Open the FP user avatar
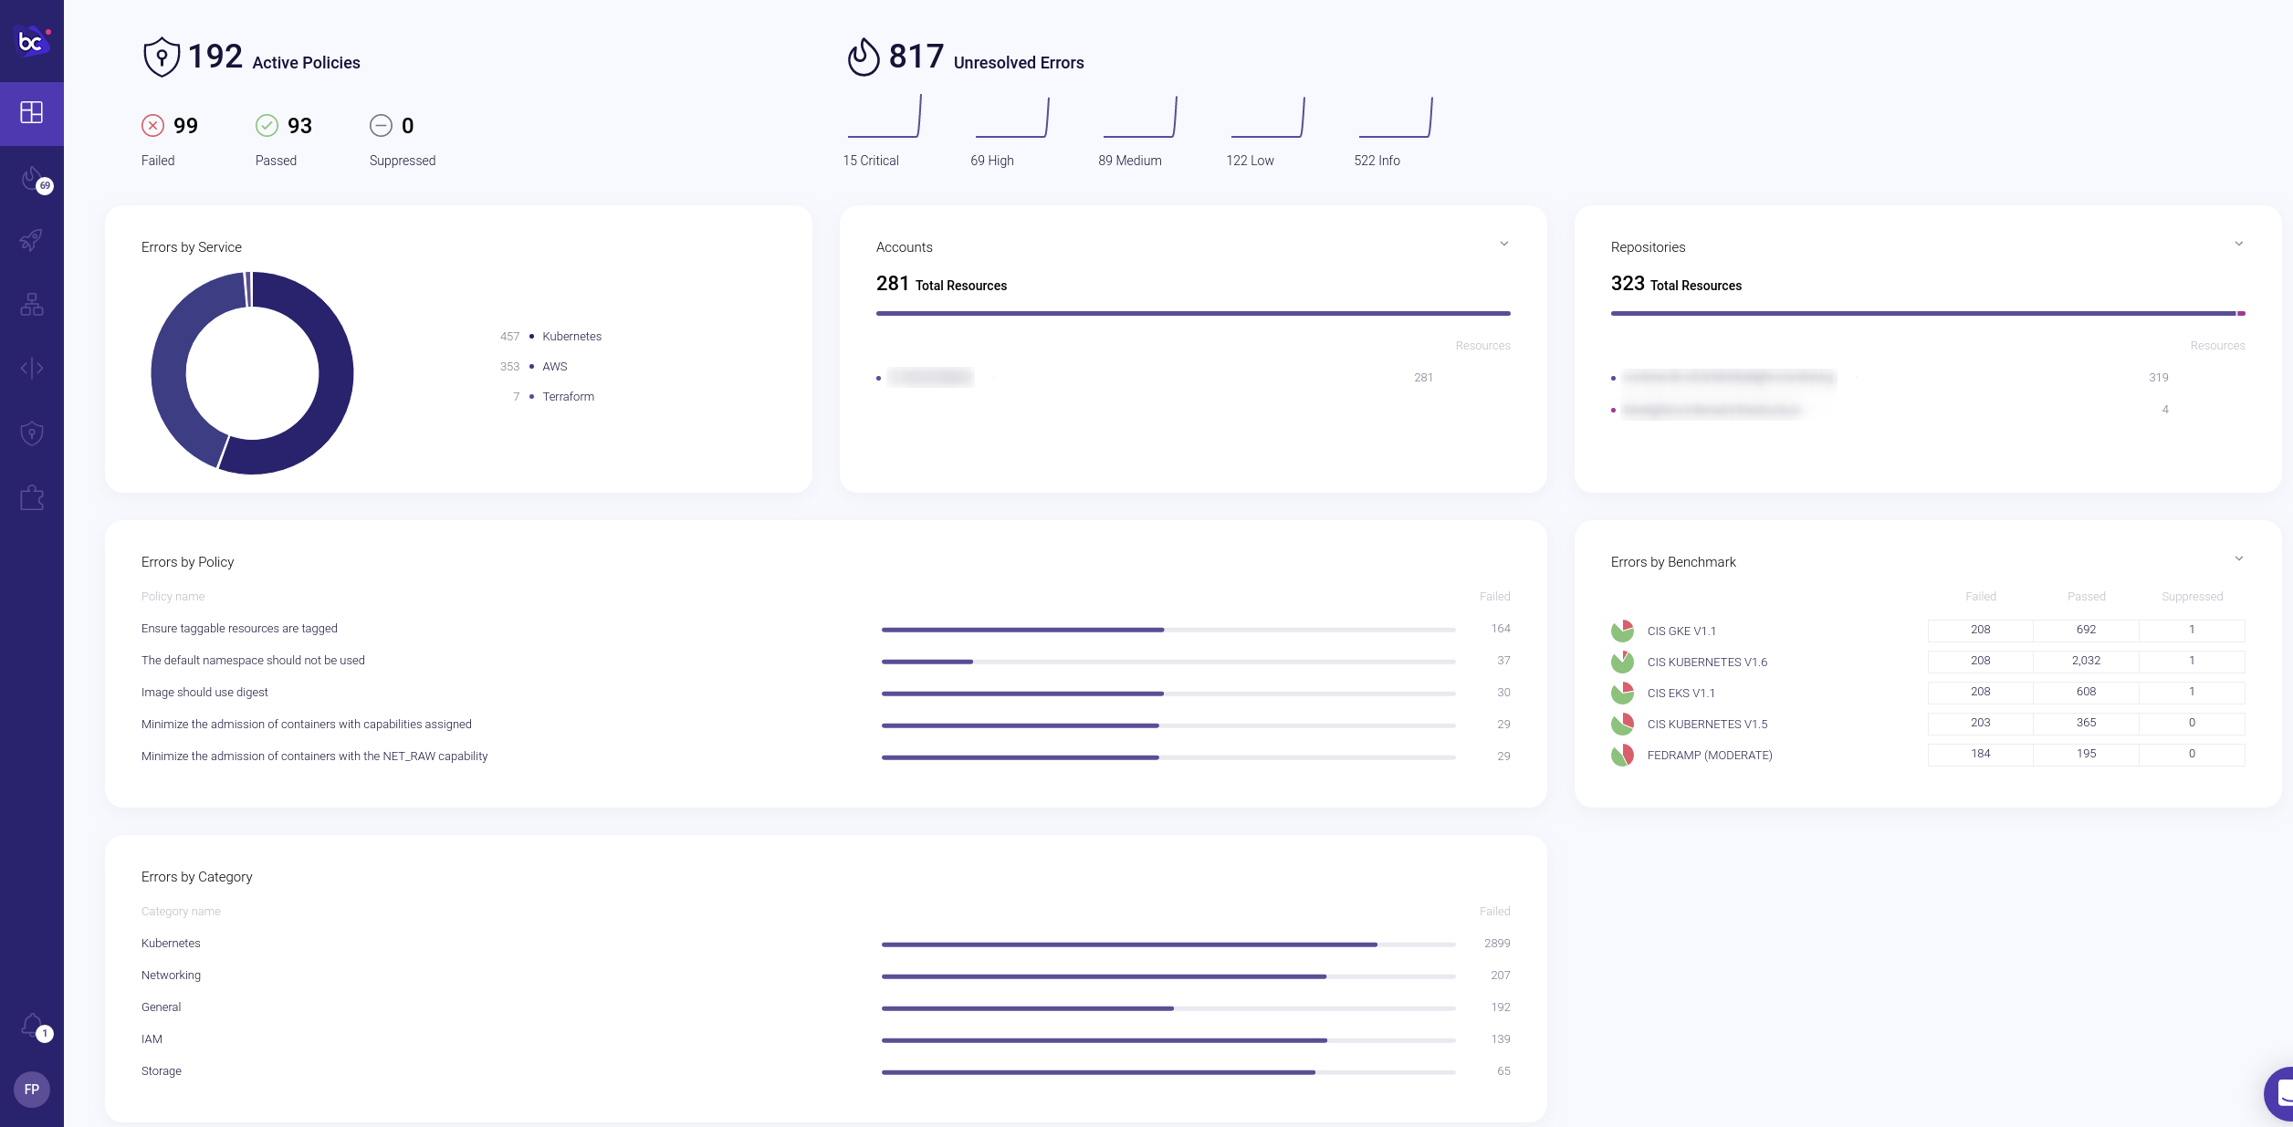The image size is (2293, 1127). tap(32, 1090)
